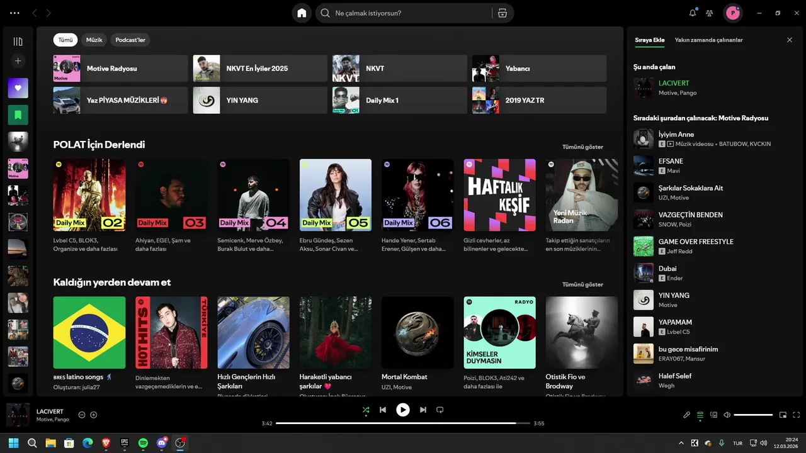Open the three-dot app menu

15,13
